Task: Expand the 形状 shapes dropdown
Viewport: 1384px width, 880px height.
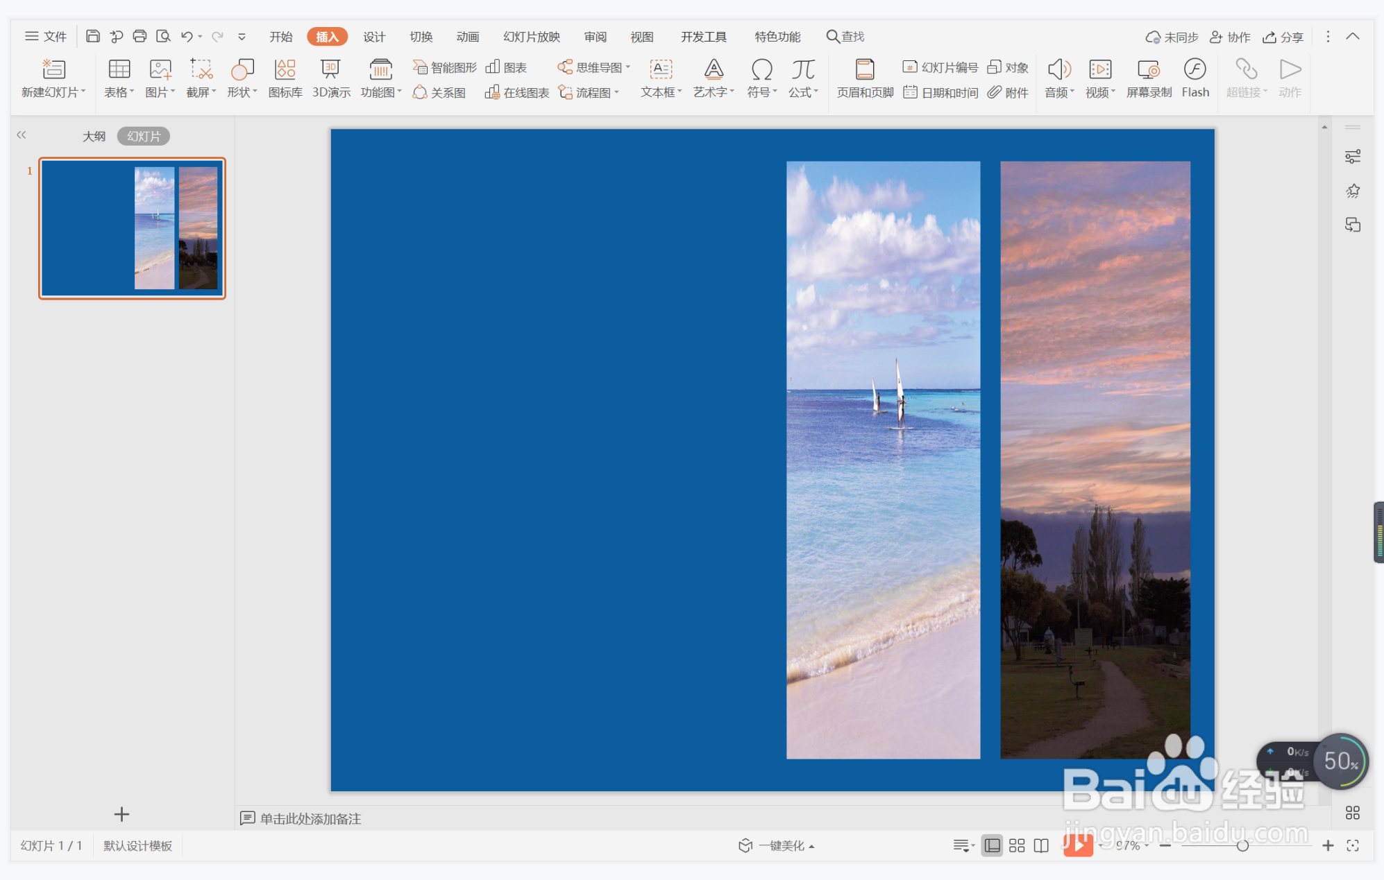Action: [242, 92]
